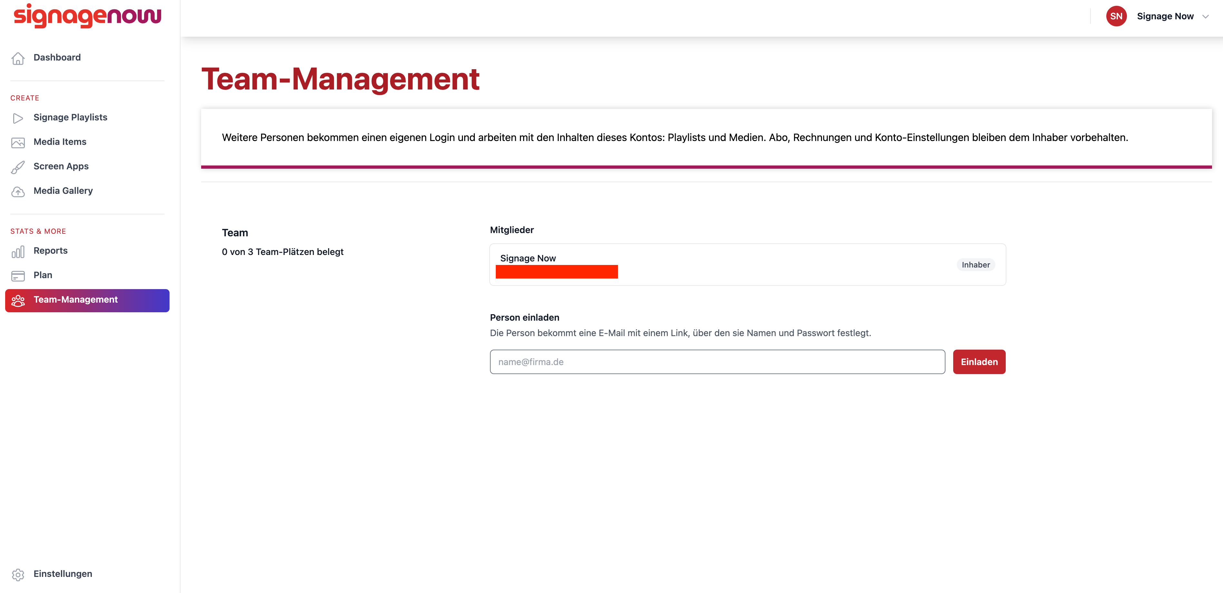1223x593 pixels.
Task: Click the Media Gallery cloud upload icon
Action: [x=18, y=192]
